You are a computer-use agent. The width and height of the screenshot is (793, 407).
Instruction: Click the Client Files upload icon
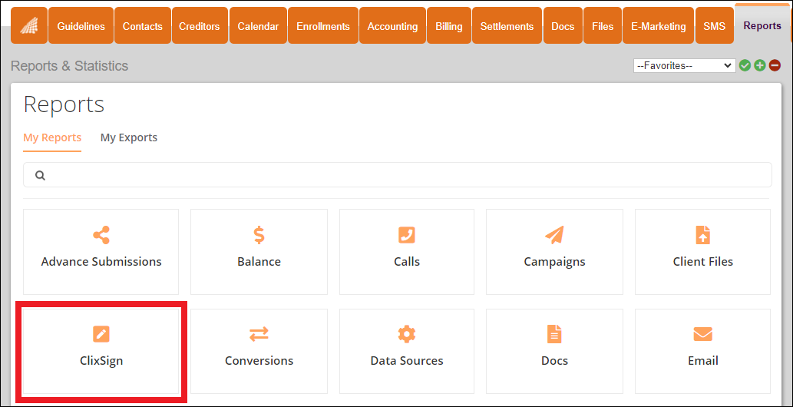702,235
